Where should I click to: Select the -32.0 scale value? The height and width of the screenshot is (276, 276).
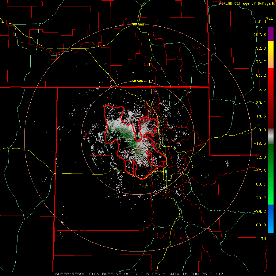(260, 157)
